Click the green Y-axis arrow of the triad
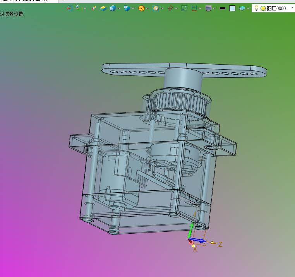This screenshot has width=295, height=277. (x=190, y=230)
